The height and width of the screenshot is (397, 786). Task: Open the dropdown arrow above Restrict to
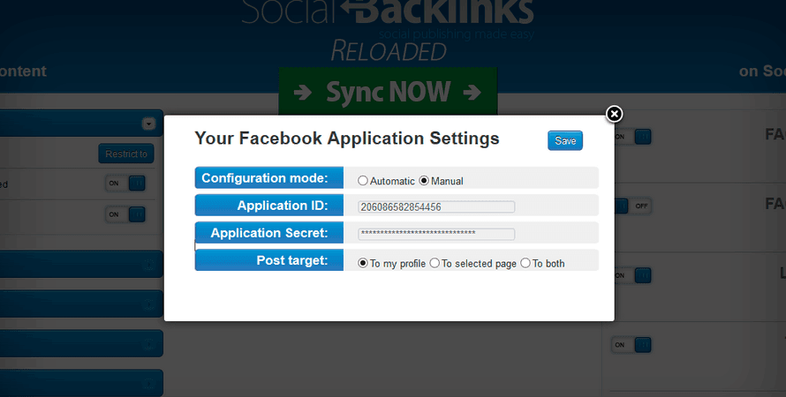click(148, 124)
